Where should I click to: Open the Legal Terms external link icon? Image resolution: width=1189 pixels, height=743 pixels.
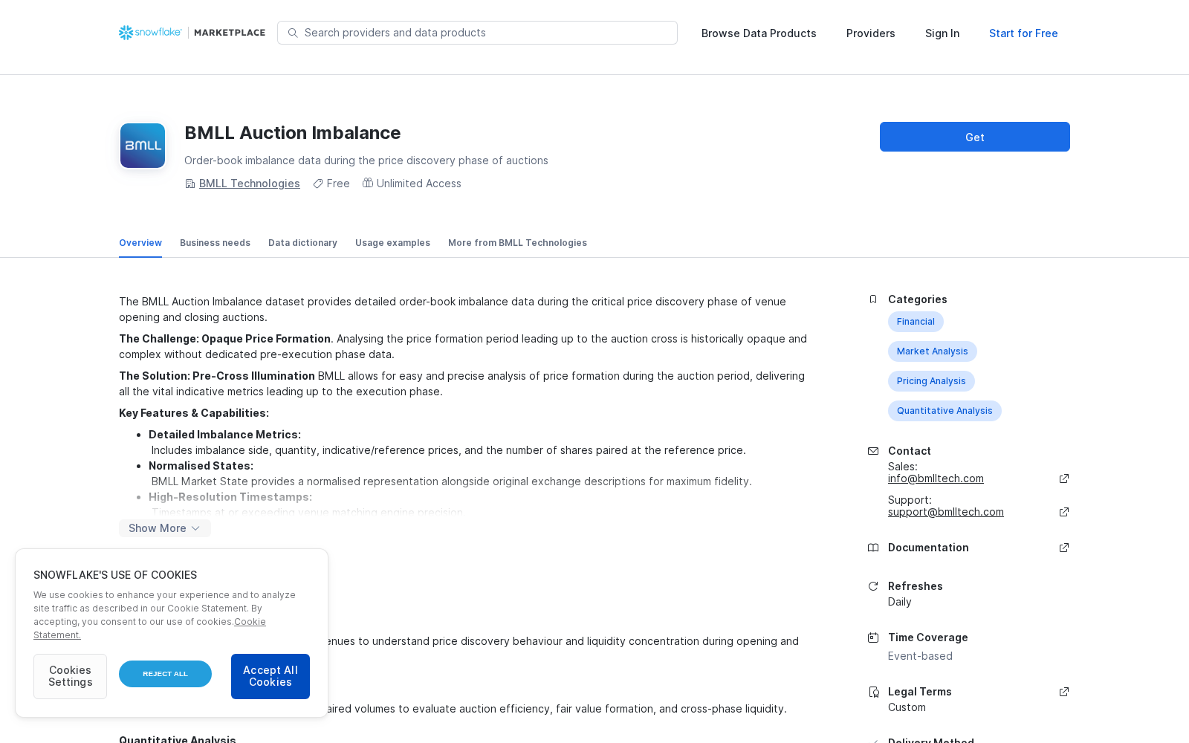(x=1064, y=692)
